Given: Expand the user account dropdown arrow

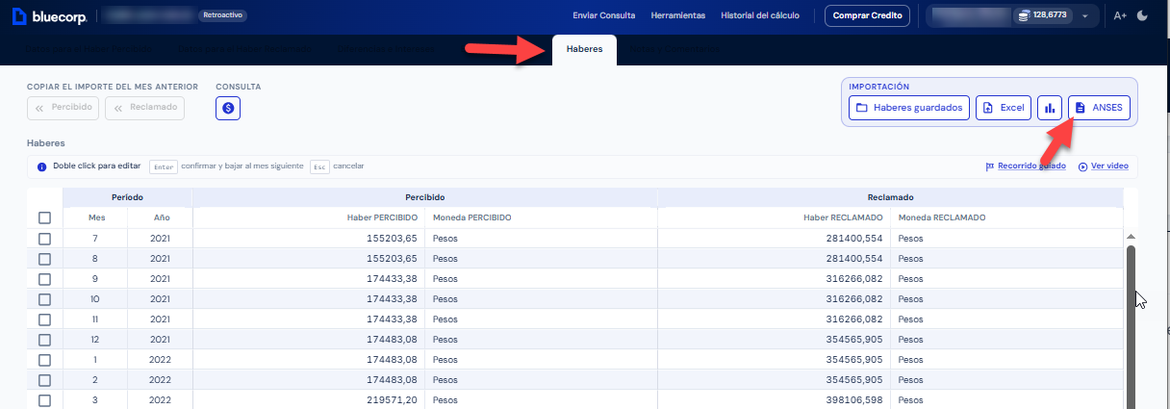Looking at the screenshot, I should 1085,16.
